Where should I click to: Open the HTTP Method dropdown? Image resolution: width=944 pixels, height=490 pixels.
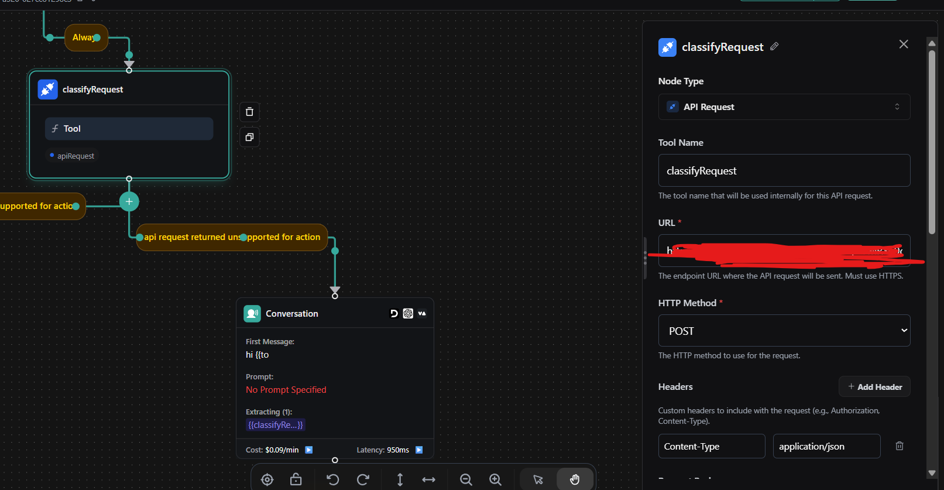tap(784, 331)
